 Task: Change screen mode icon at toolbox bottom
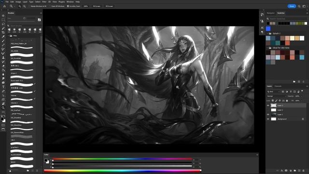tap(3, 130)
